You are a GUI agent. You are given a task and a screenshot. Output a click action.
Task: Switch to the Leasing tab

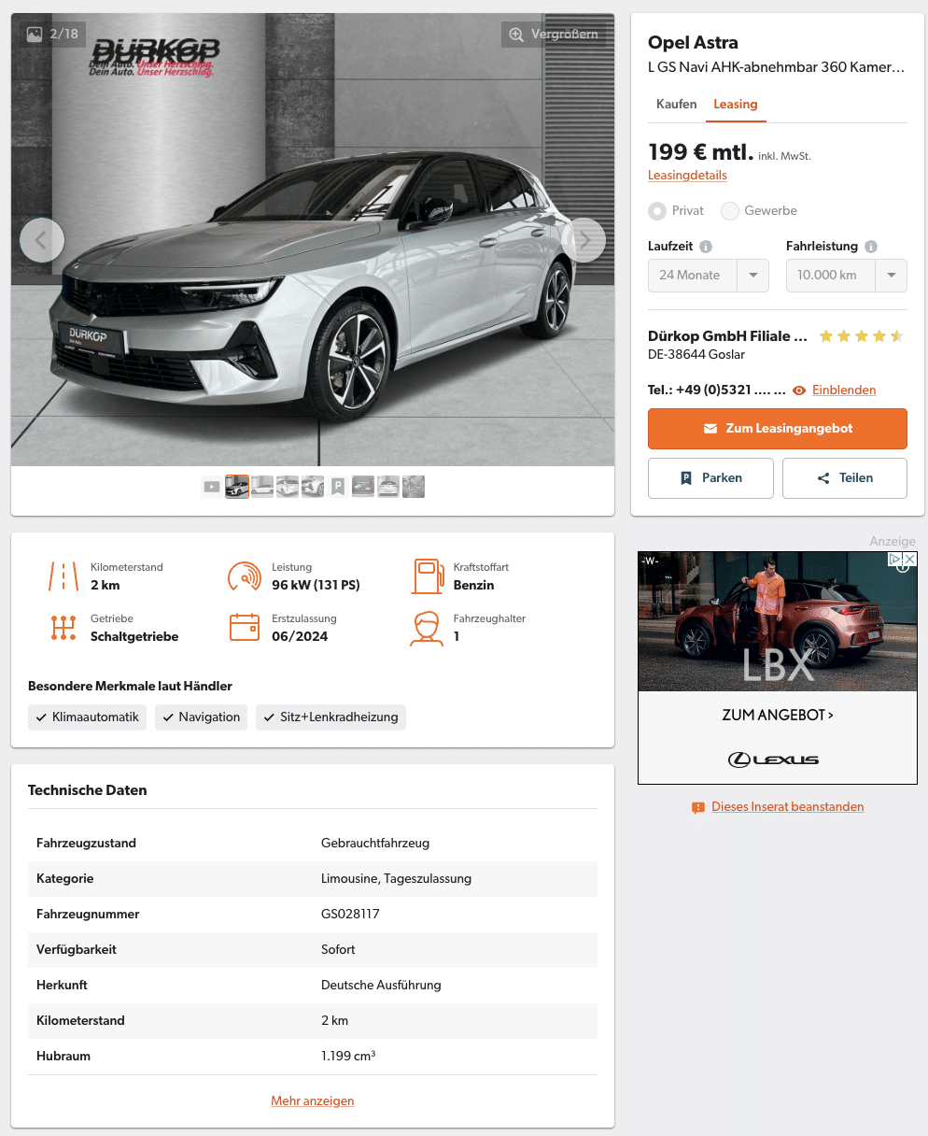pos(736,105)
